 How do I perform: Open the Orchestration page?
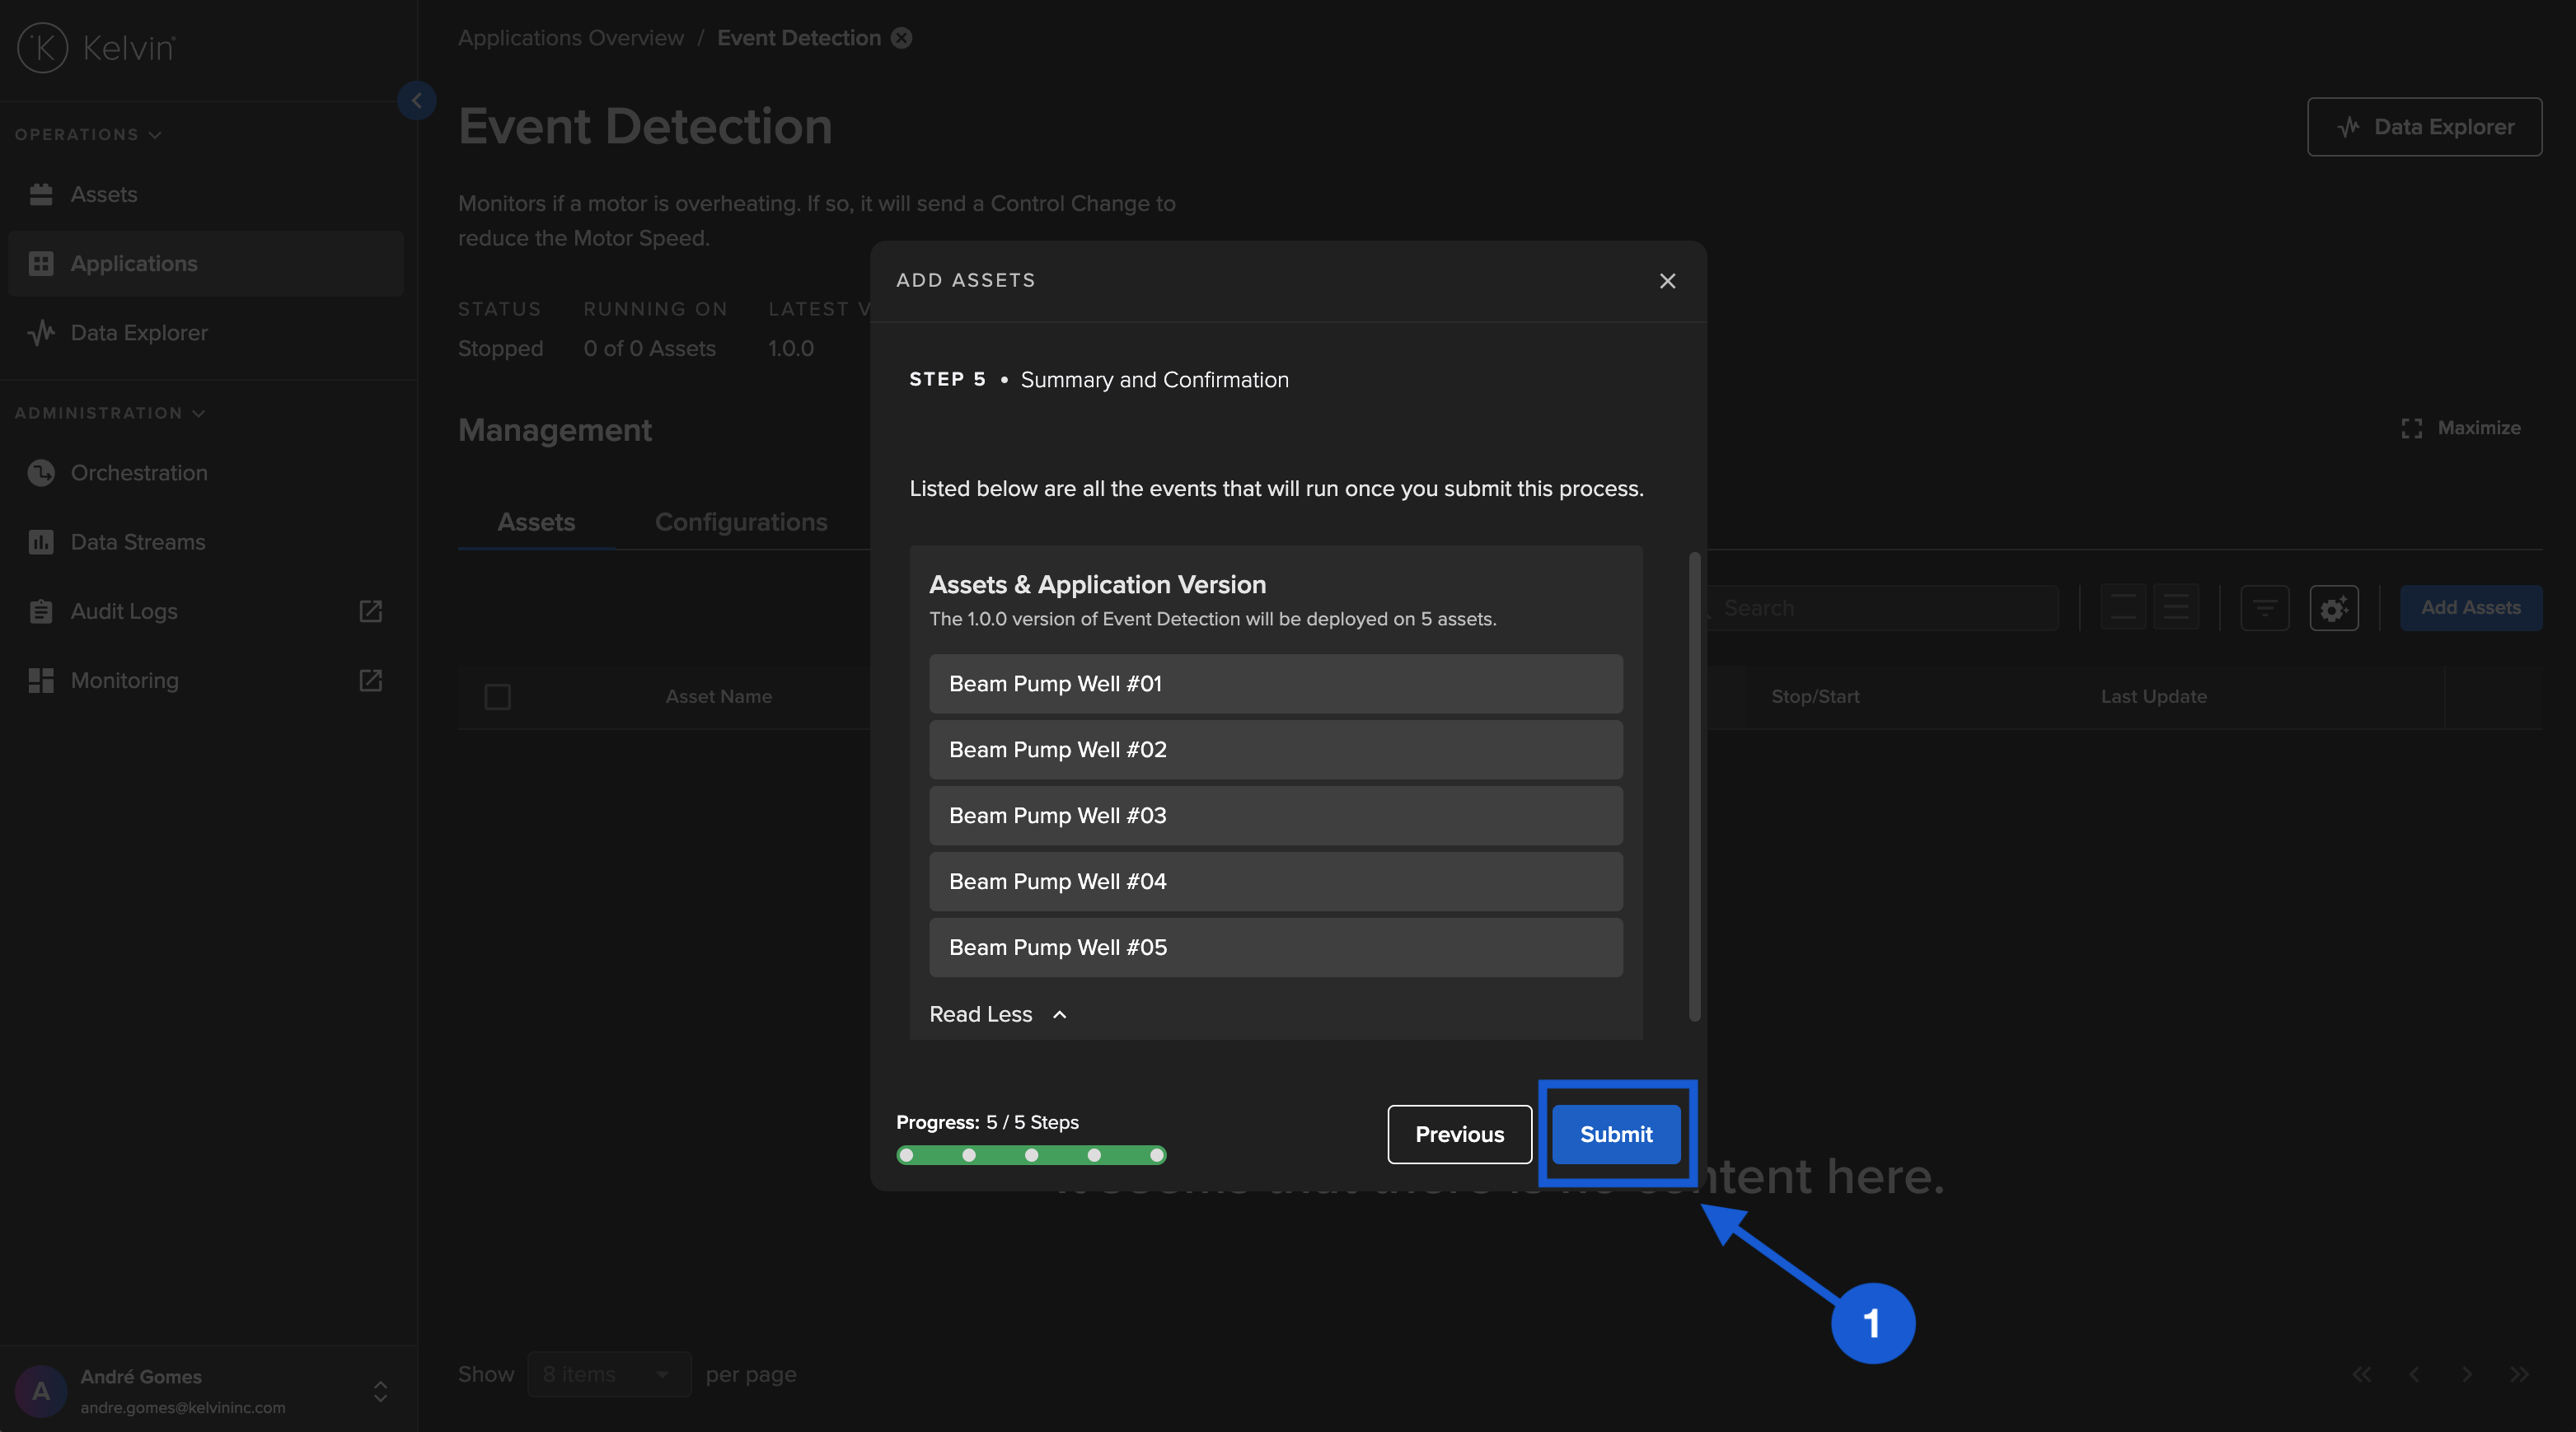[138, 473]
